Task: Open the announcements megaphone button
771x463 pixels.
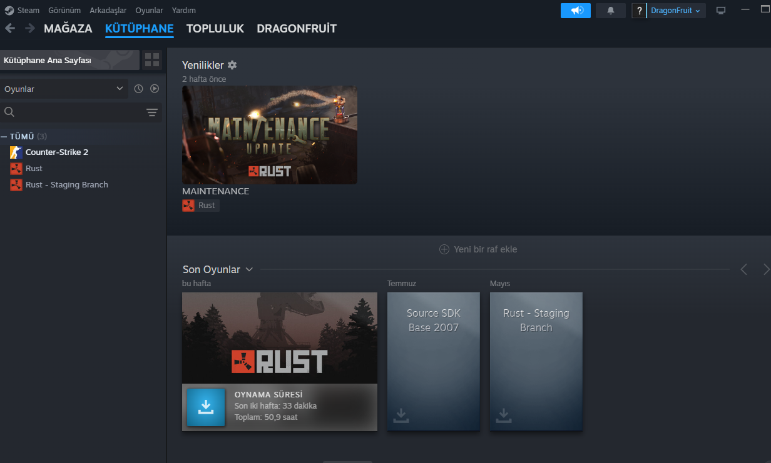Action: pyautogui.click(x=576, y=11)
